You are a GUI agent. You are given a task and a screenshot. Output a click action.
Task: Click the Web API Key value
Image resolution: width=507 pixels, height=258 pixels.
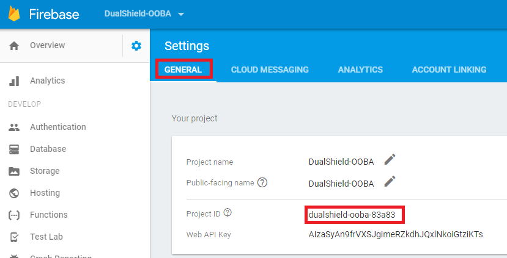tap(396, 234)
